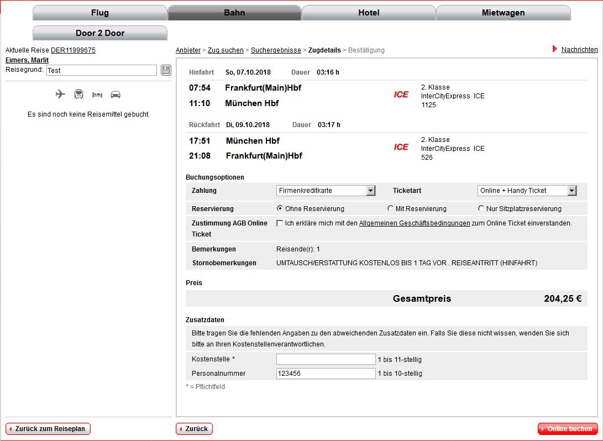The height and width of the screenshot is (441, 603).
Task: Click the arrival time 21:08
Action: click(x=200, y=156)
